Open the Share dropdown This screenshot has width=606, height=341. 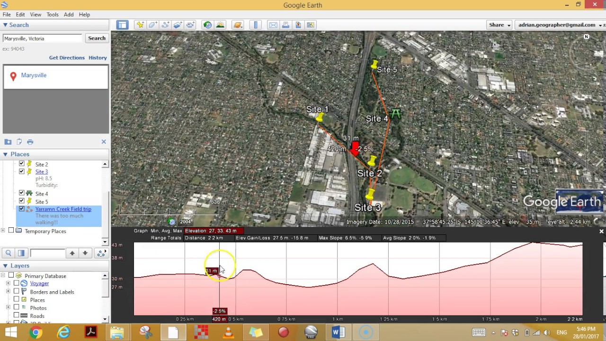(x=499, y=25)
